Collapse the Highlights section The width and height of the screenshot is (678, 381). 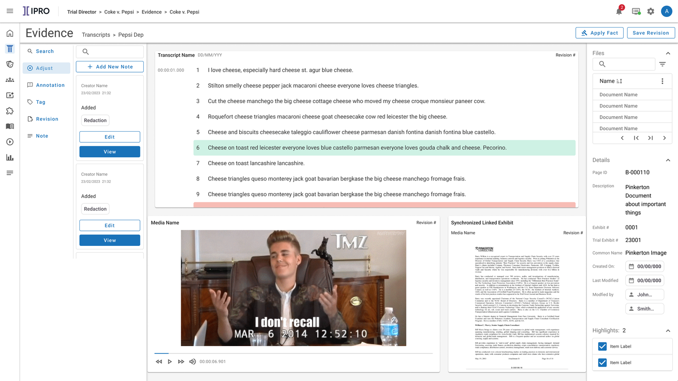pos(668,331)
